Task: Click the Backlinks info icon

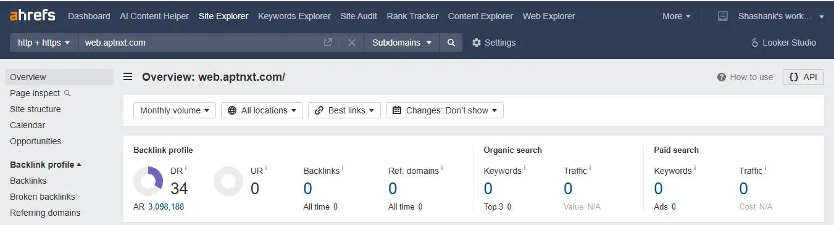Action: [343, 168]
